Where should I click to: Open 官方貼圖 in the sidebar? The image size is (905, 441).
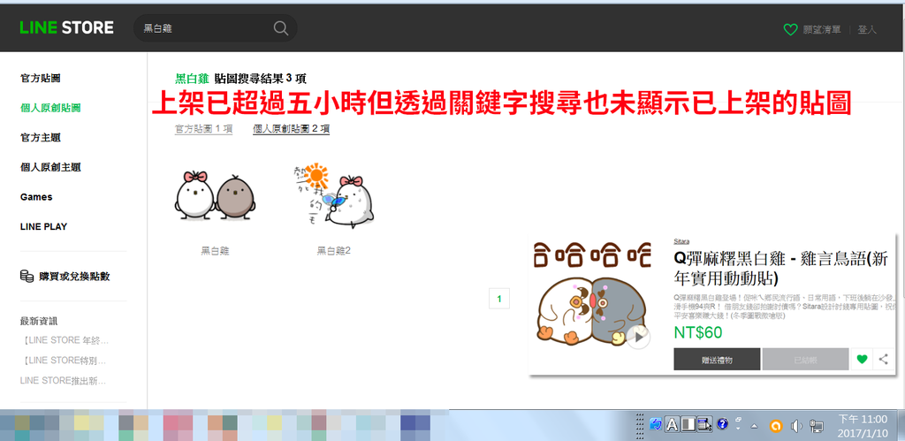point(41,78)
